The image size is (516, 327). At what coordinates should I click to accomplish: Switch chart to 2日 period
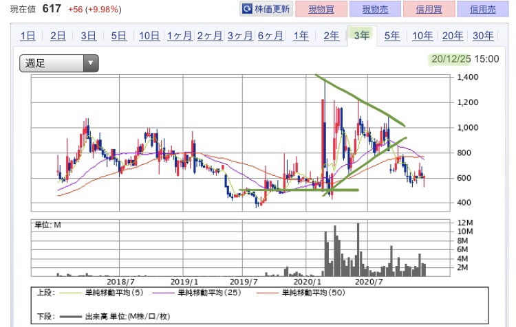58,36
